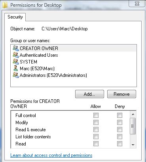The height and width of the screenshot is (162, 146).
Task: Select the CREATOR OWNER group icon
Action: (x=16, y=48)
